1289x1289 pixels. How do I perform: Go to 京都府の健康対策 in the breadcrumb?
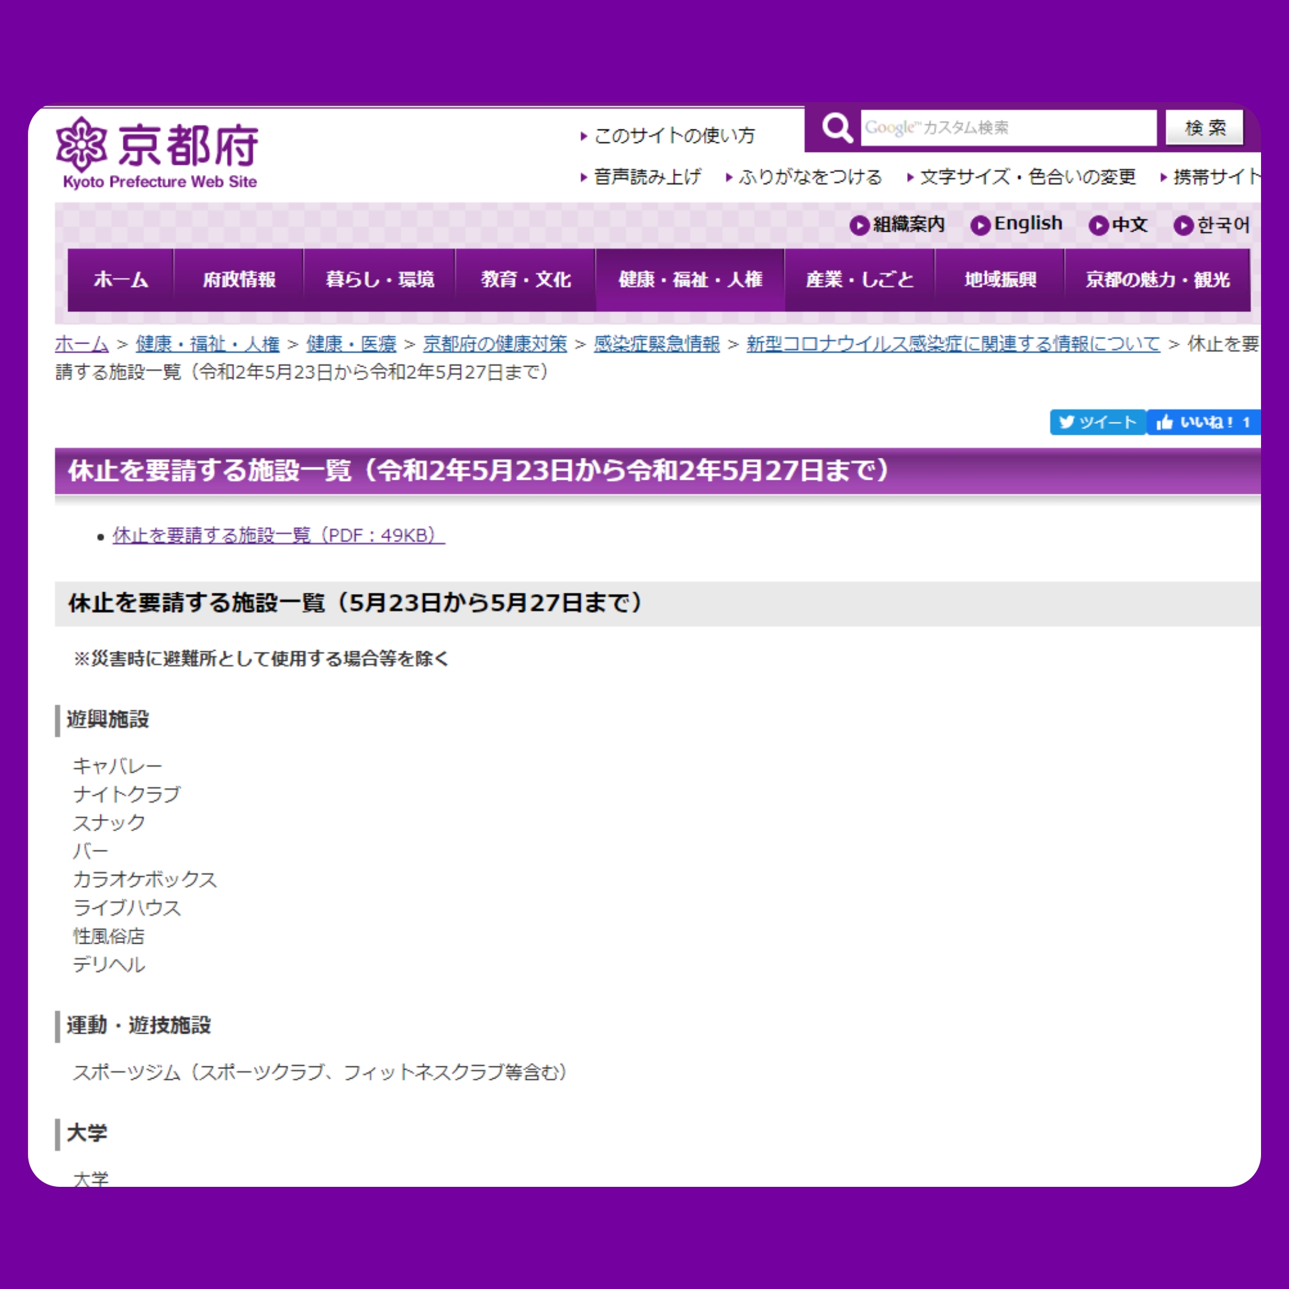coord(494,344)
